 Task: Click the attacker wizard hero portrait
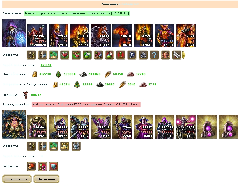point(14,33)
